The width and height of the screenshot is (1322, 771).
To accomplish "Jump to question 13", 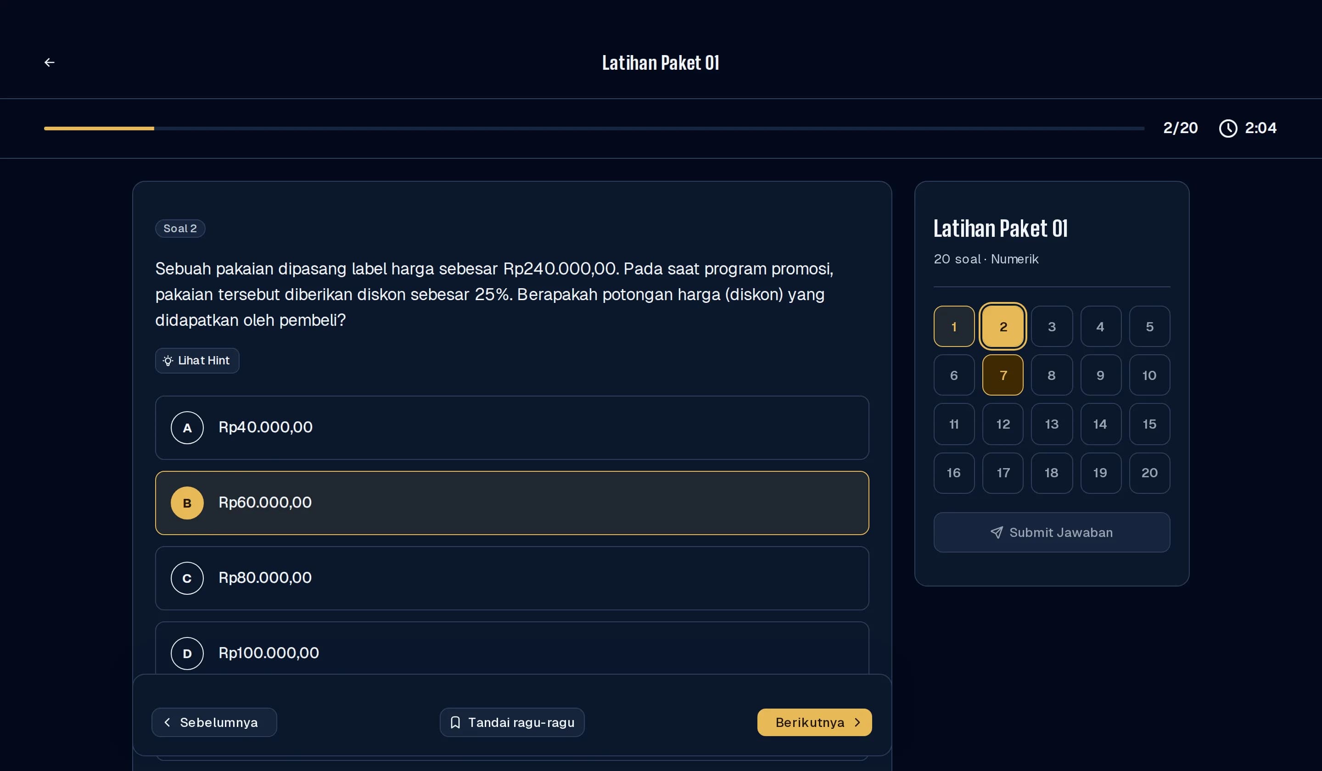I will (x=1051, y=424).
